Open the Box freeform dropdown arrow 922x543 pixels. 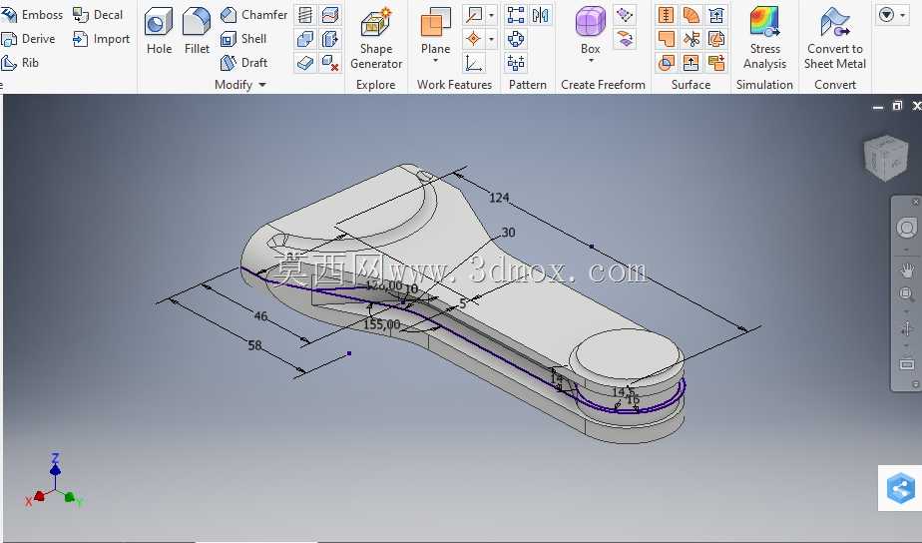pyautogui.click(x=591, y=61)
